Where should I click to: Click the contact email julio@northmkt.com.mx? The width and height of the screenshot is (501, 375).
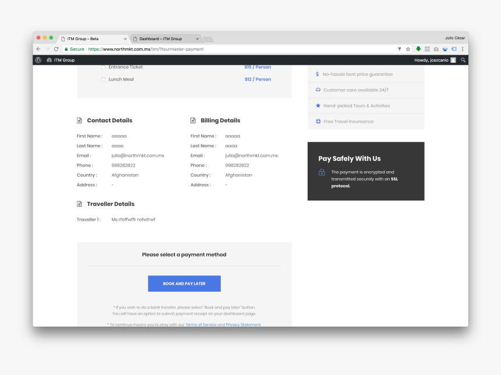click(x=137, y=155)
